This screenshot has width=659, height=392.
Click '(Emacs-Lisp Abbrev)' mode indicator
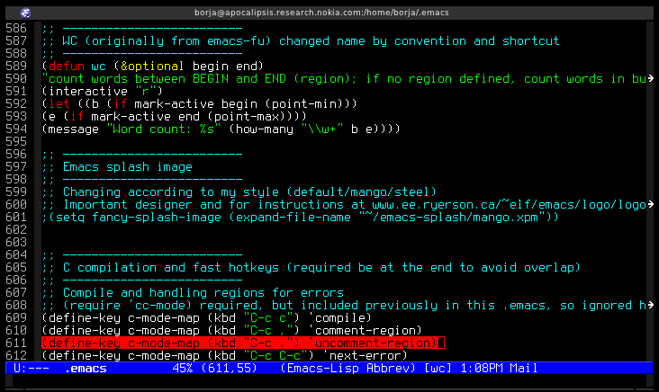[348, 369]
